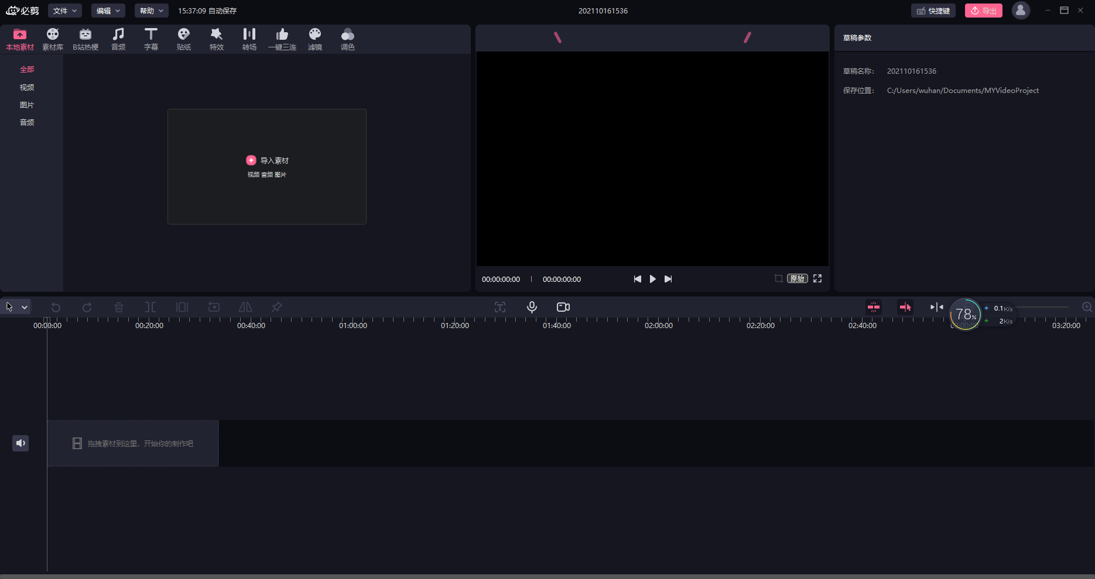Open the 转场 transitions panel
1095x579 pixels.
click(249, 39)
